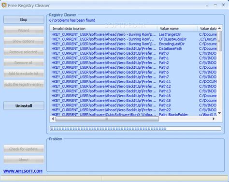Click the Stop button
Screen dimensions: 229x182
[24, 19]
